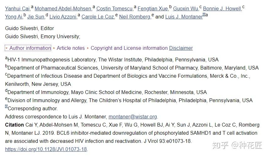The height and width of the screenshot is (156, 269).
Task: Open author Yanhui Cai's link
Action: 17,8
